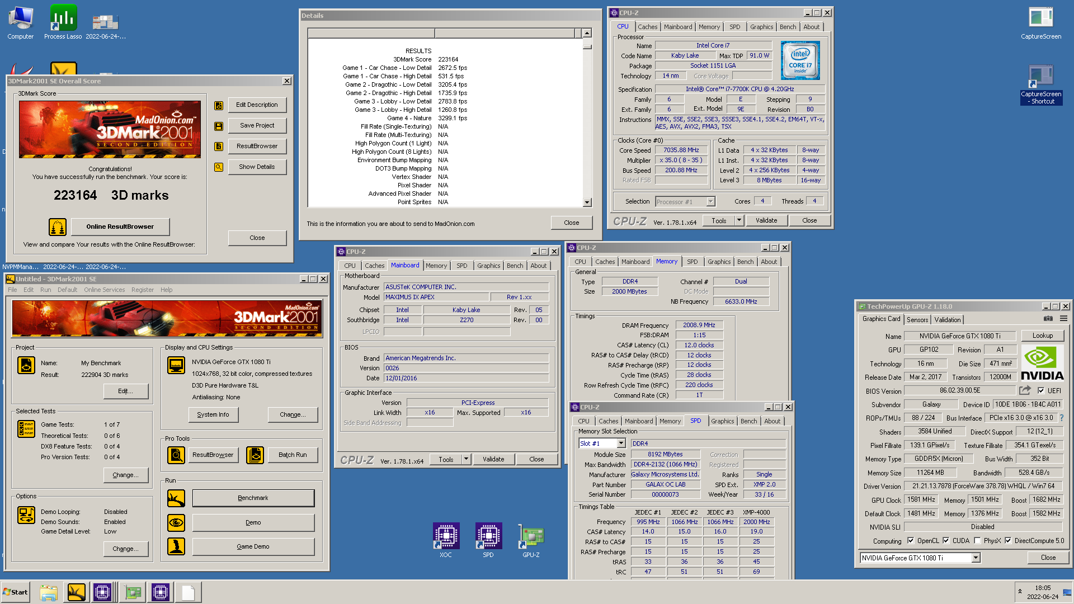Click the Show Details magnifier icon

pos(219,167)
